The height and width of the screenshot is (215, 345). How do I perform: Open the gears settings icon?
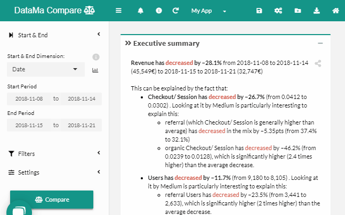click(278, 11)
